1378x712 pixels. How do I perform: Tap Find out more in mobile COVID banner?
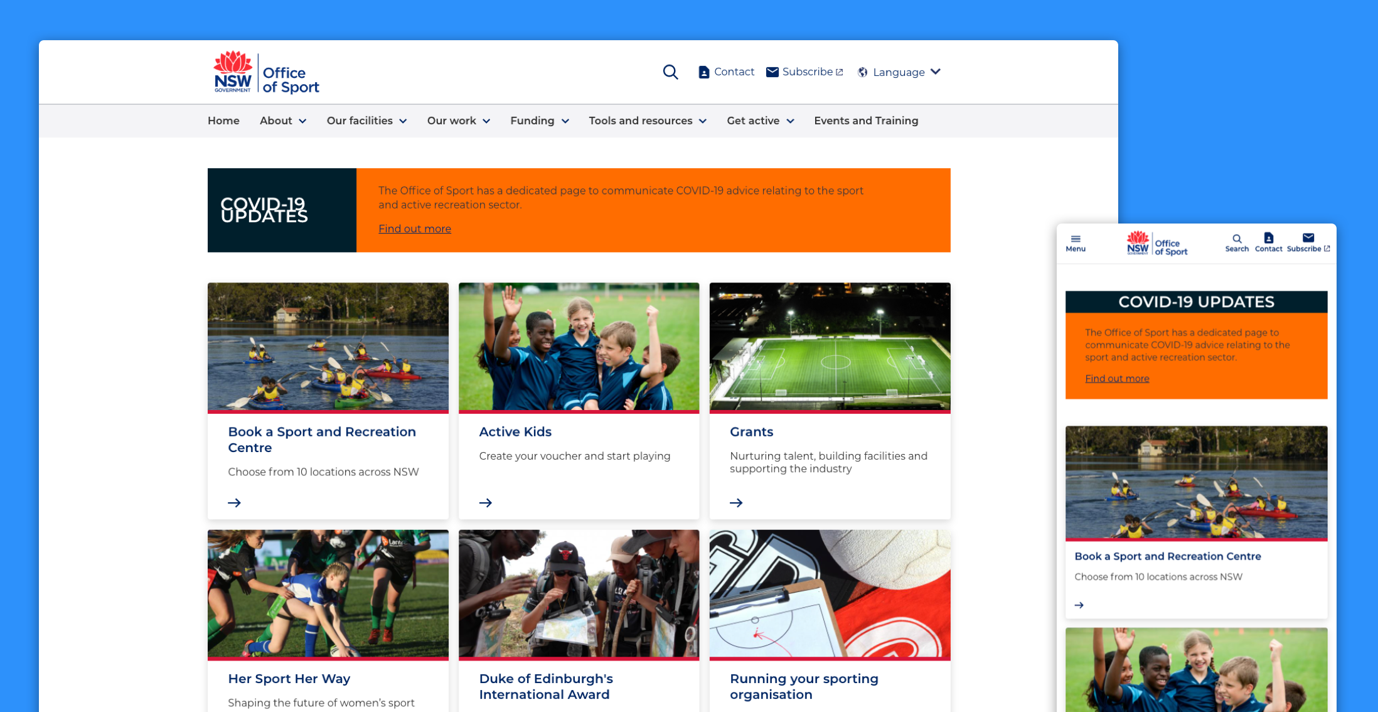pyautogui.click(x=1117, y=379)
